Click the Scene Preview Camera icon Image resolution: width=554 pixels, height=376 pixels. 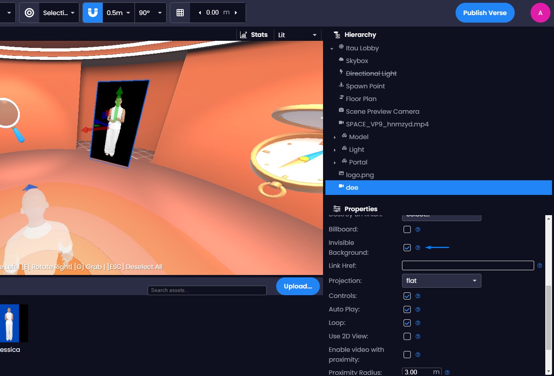point(341,111)
